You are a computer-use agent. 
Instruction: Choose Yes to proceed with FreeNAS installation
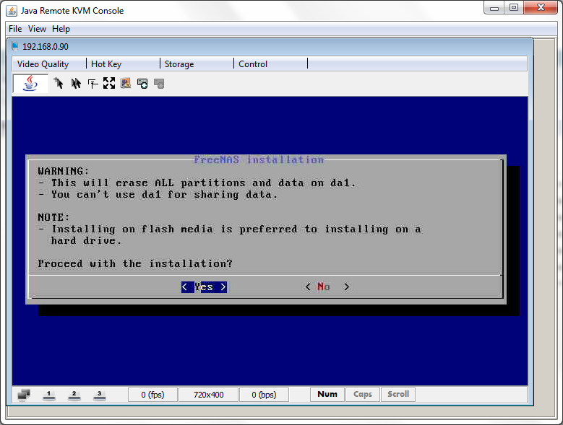coord(204,287)
